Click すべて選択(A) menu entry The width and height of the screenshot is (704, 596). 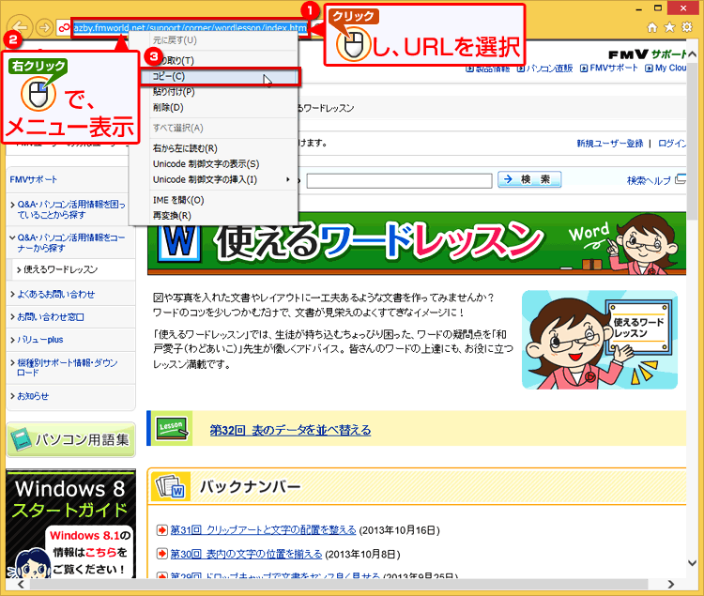coord(177,129)
